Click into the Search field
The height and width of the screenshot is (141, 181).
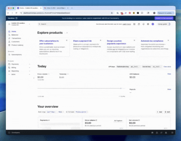pos(58,24)
